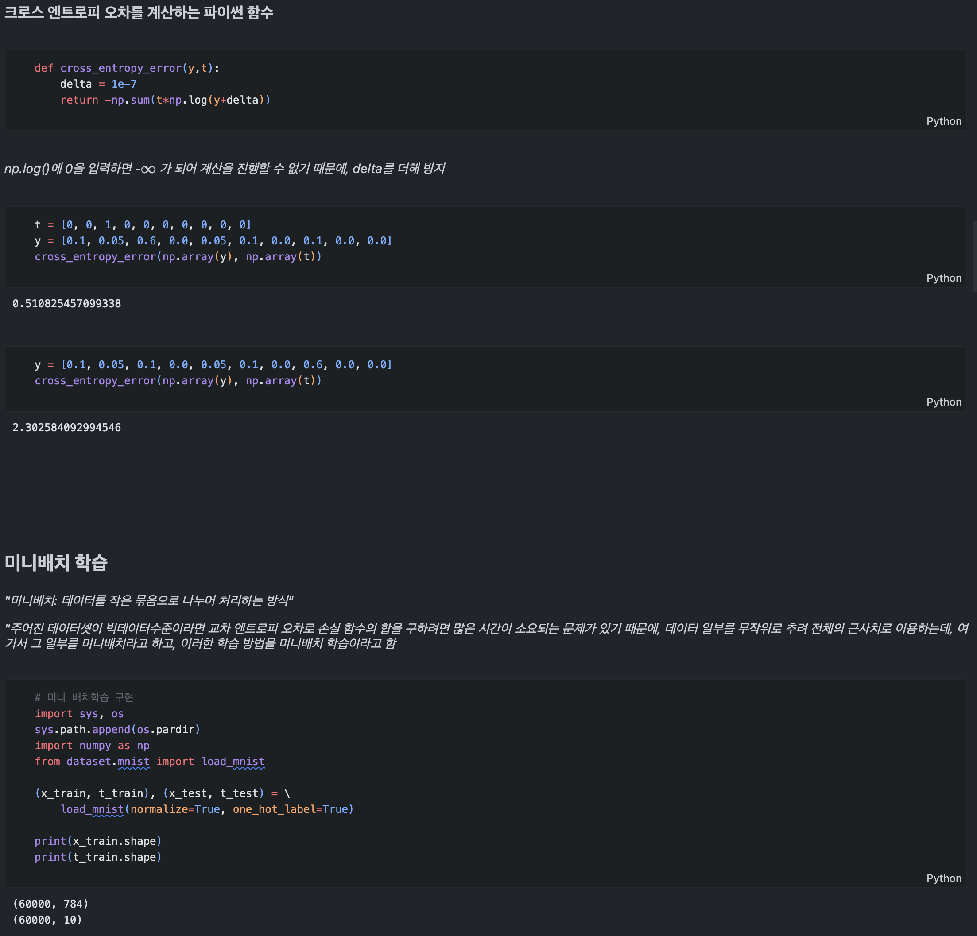Click Python language label of first t, y cell
The height and width of the screenshot is (936, 977).
point(944,278)
